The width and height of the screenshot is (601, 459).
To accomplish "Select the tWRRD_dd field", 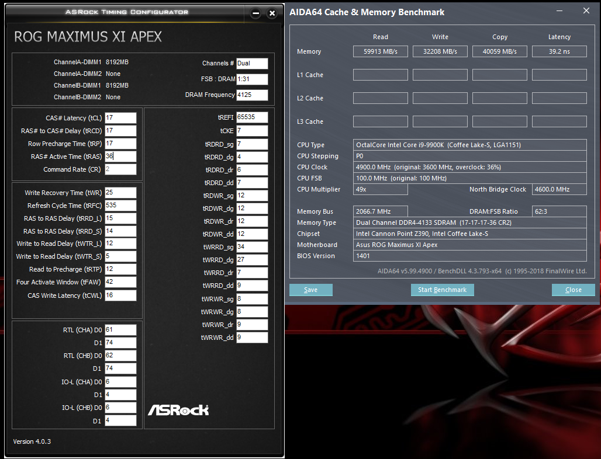I will tap(252, 286).
